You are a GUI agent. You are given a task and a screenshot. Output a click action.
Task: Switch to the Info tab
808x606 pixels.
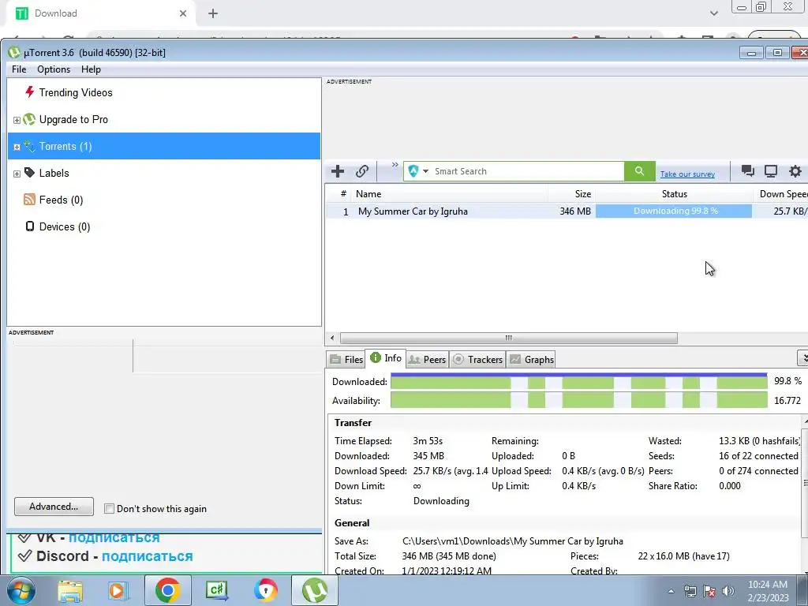(386, 358)
